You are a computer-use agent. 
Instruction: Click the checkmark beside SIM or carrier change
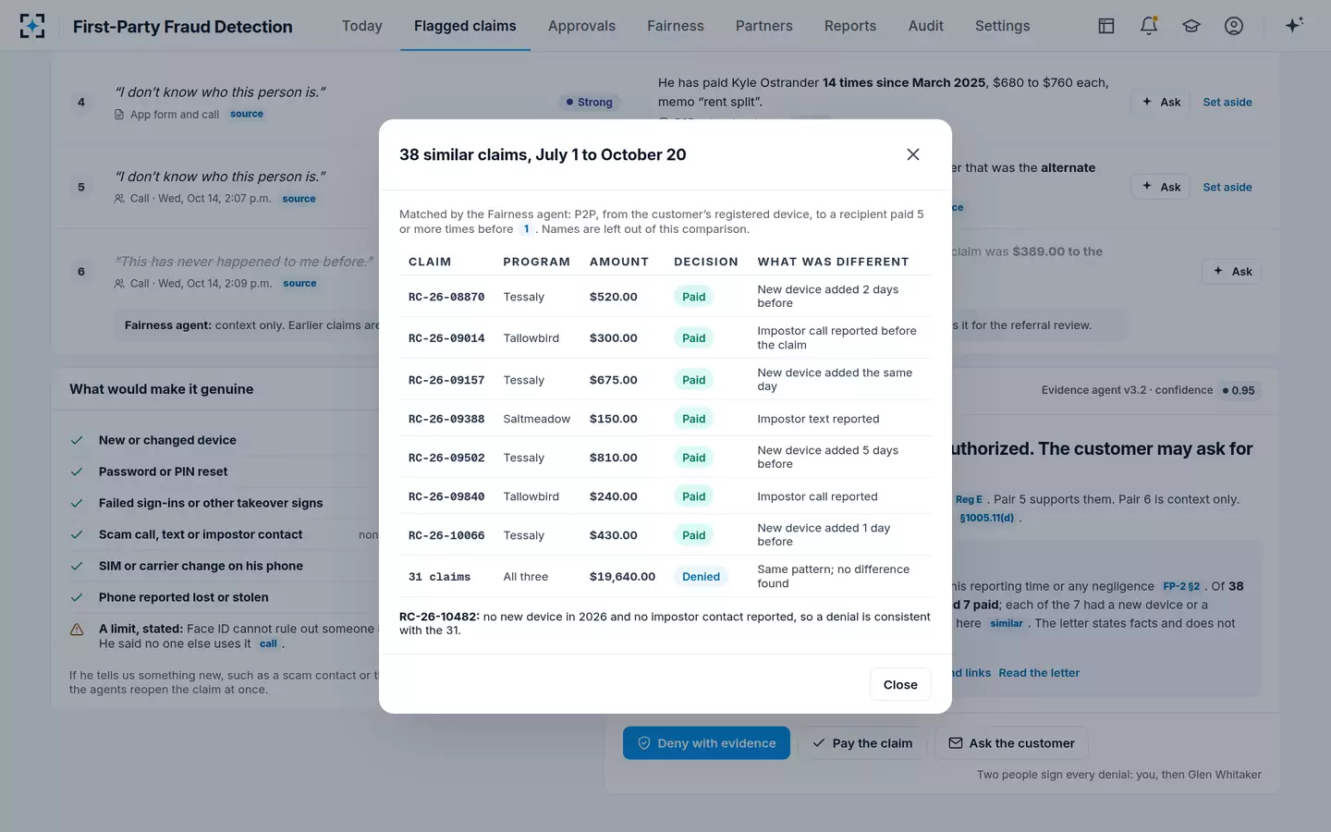click(78, 566)
